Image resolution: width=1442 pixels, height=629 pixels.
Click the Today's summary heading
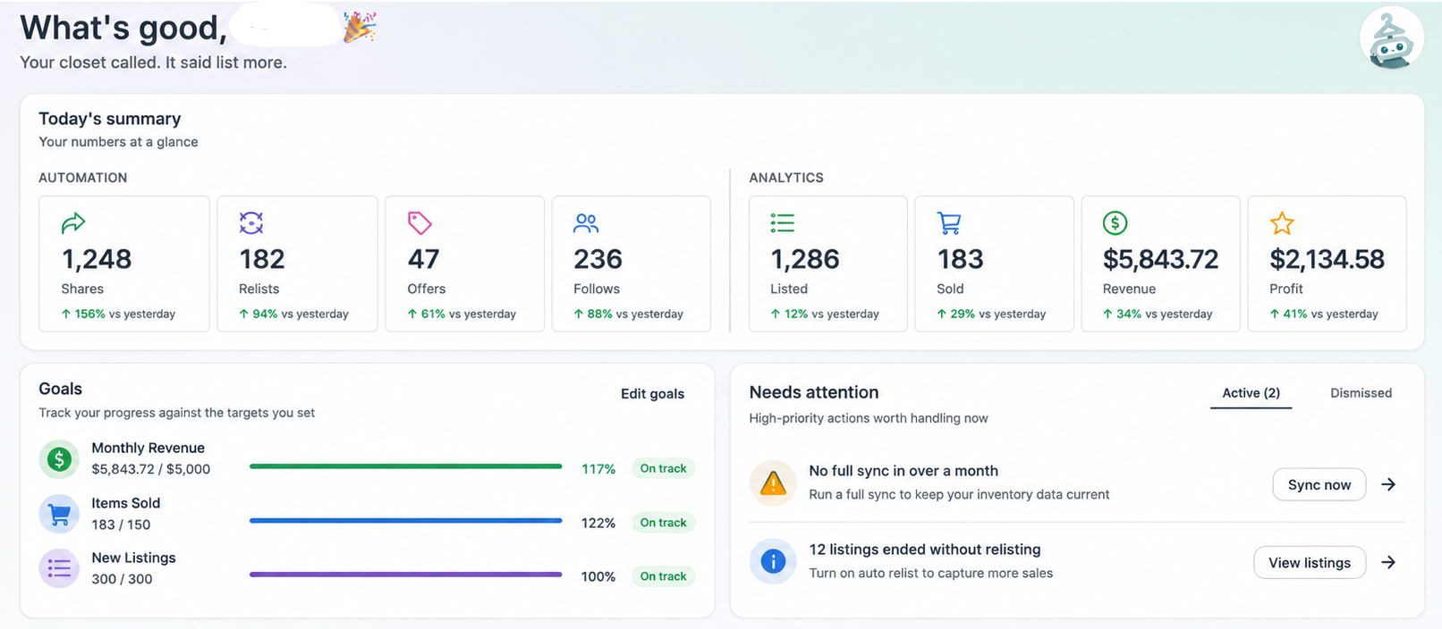click(110, 119)
